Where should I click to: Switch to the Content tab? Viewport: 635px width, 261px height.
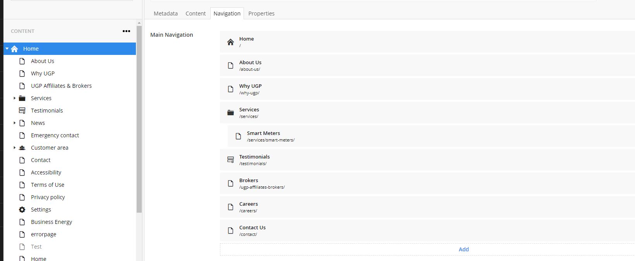(x=196, y=14)
